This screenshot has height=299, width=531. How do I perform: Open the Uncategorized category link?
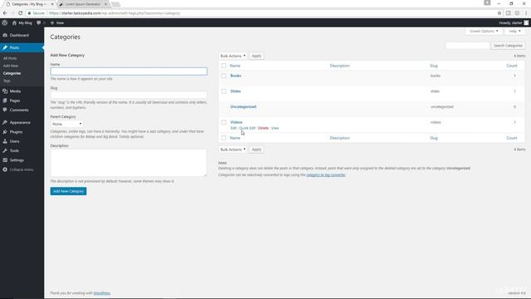coord(243,107)
